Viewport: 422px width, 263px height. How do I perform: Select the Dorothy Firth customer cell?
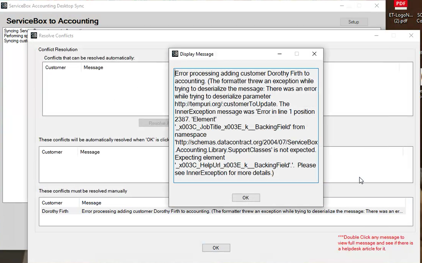(x=55, y=211)
